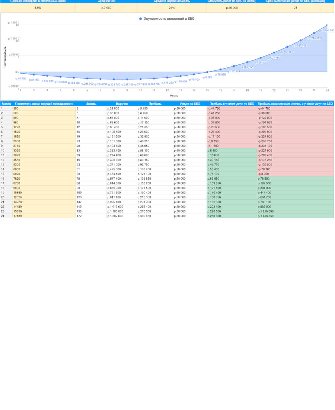Click the Прибыль накопленным итогом column header
335x410 pixels.
coord(295,104)
